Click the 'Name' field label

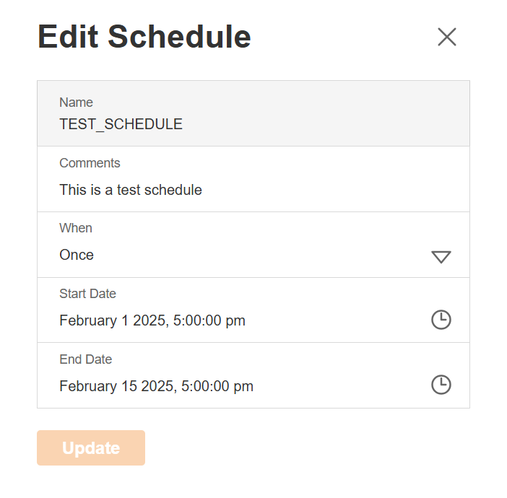[x=76, y=102]
